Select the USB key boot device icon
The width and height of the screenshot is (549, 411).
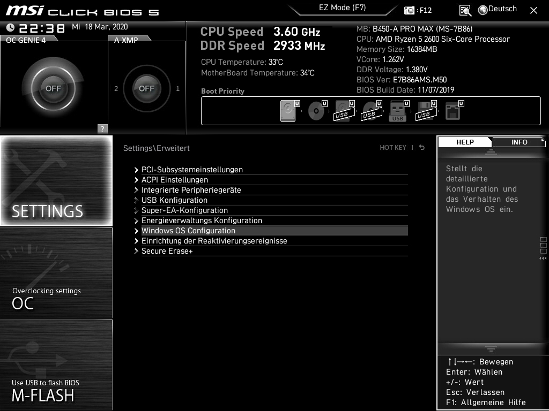coord(398,111)
